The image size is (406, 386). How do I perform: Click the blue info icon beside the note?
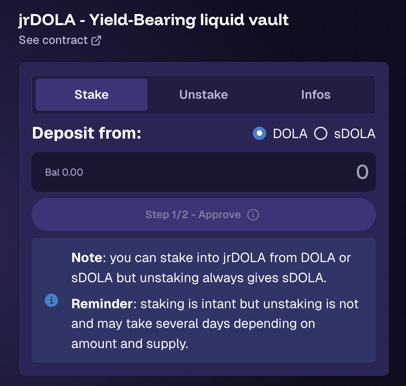pyautogui.click(x=51, y=300)
